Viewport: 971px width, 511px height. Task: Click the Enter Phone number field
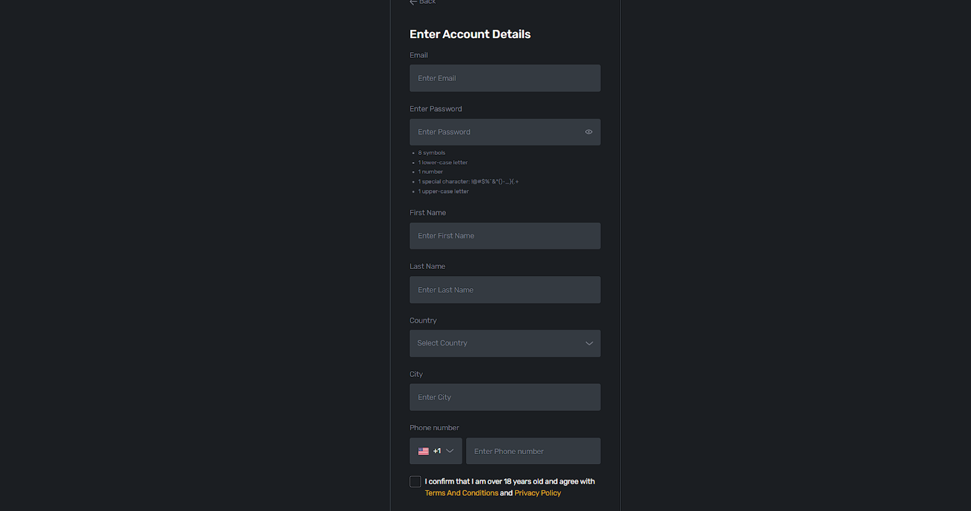[x=533, y=451]
